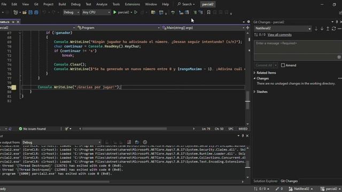Open the parcial2 start target dropdown arrow

click(131, 12)
